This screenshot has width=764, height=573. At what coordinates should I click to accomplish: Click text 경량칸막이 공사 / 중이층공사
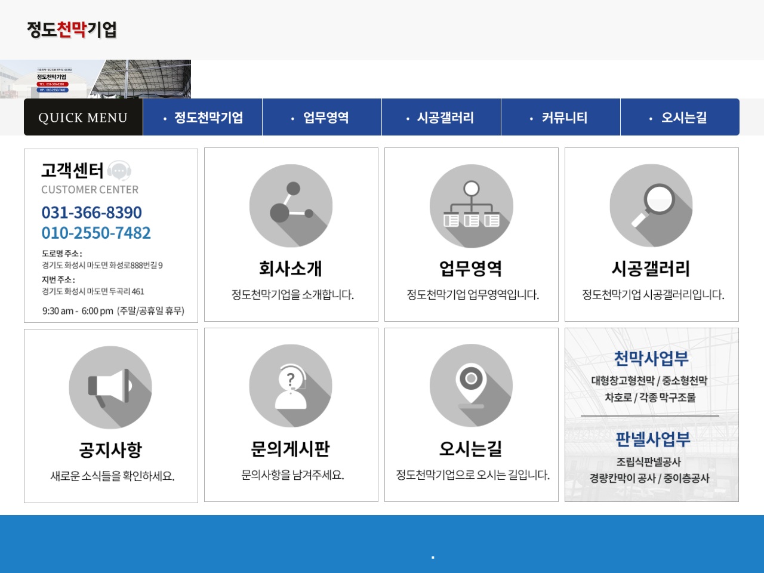(649, 479)
